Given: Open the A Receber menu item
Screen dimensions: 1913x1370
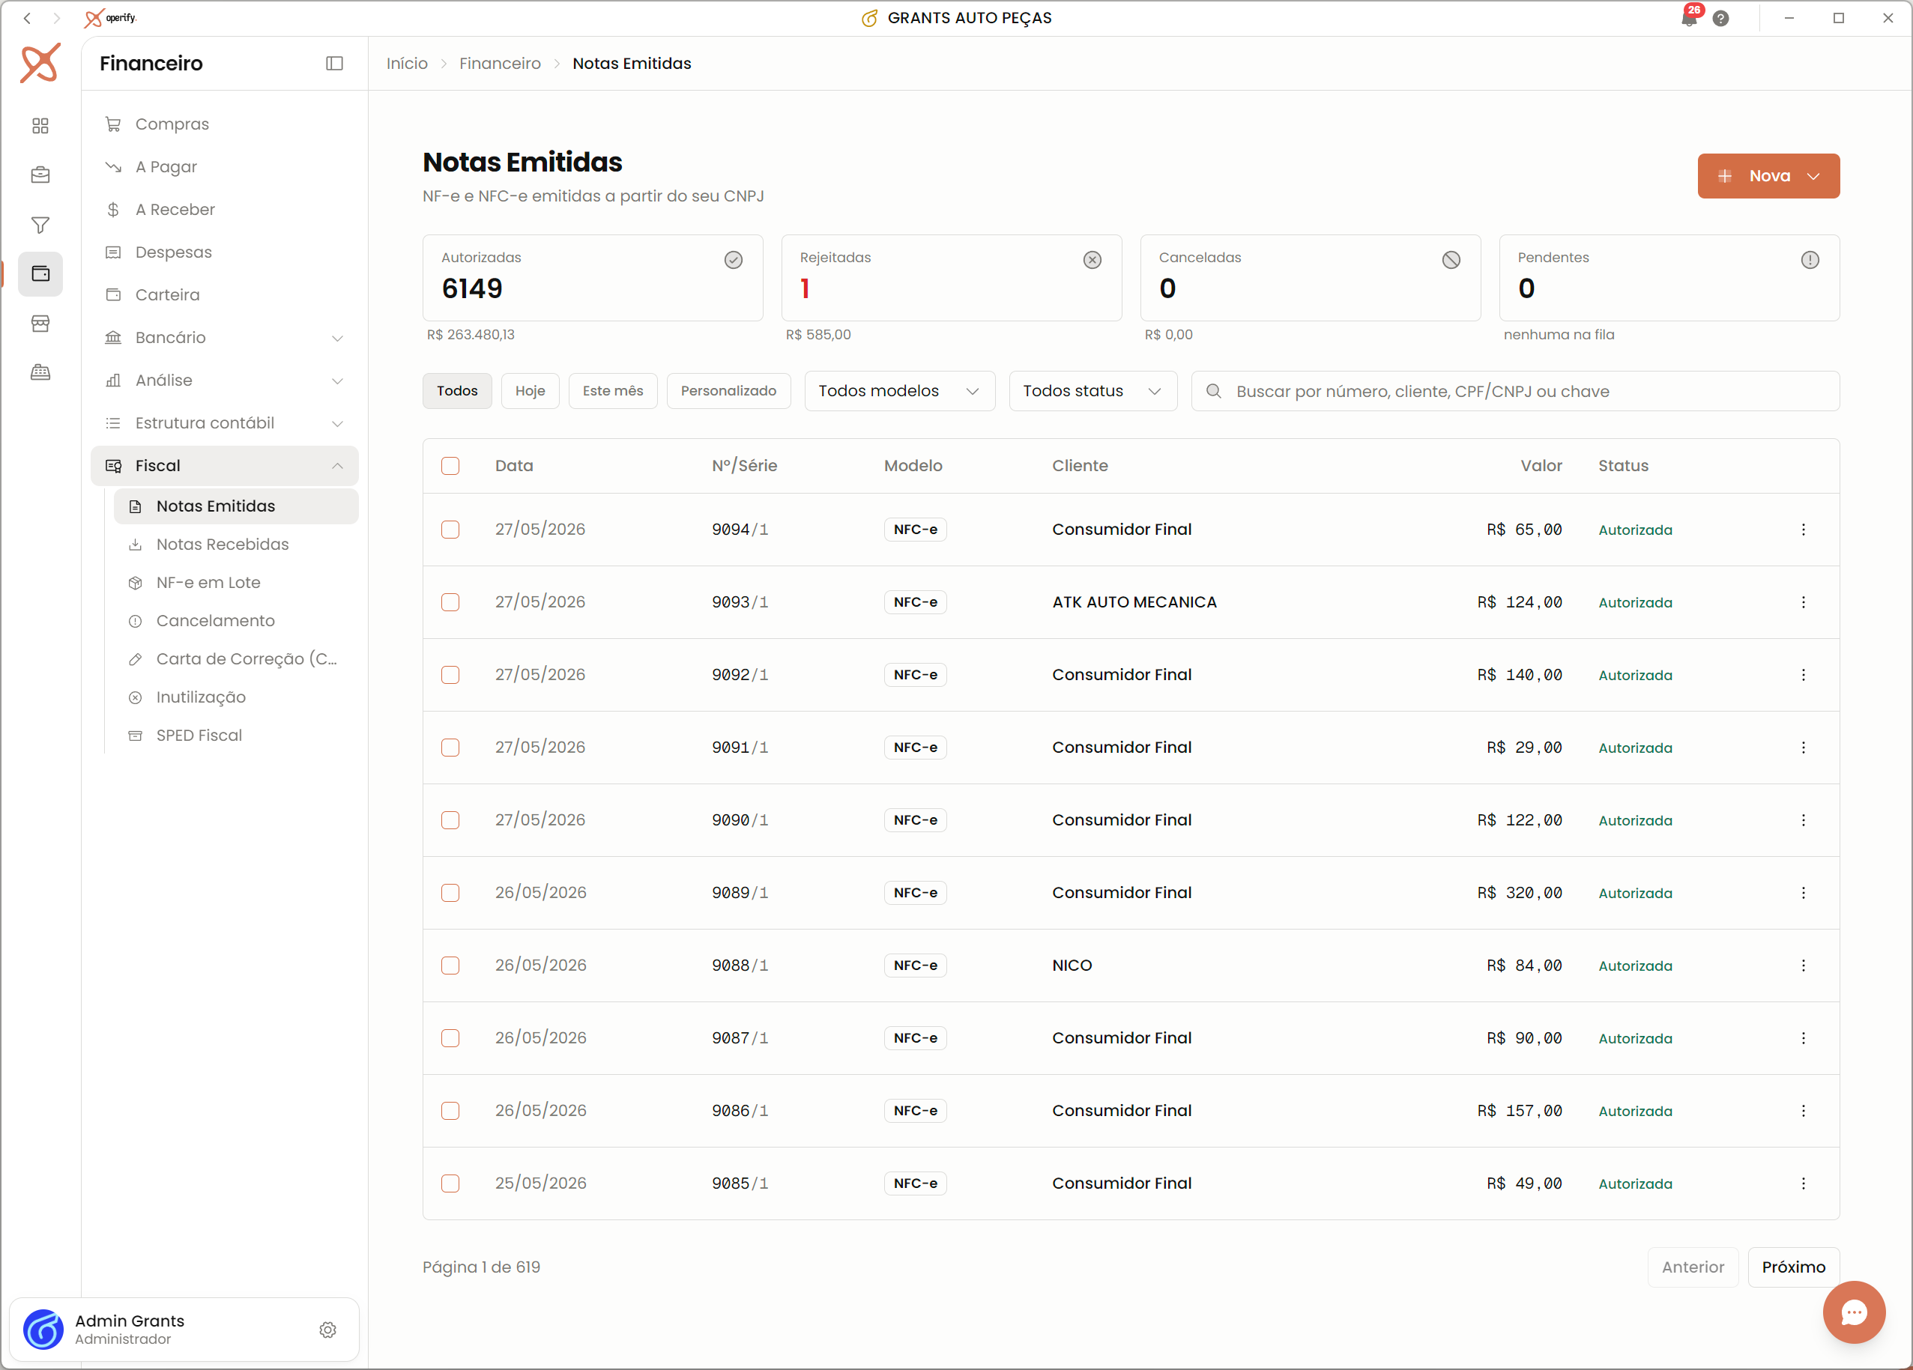Looking at the screenshot, I should (x=224, y=210).
